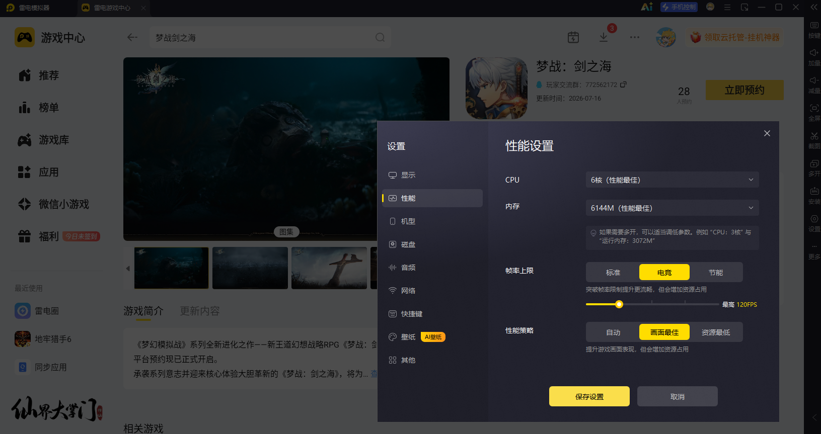The image size is (821, 434).
Task: Set performance strategy to 自动
Action: point(613,332)
